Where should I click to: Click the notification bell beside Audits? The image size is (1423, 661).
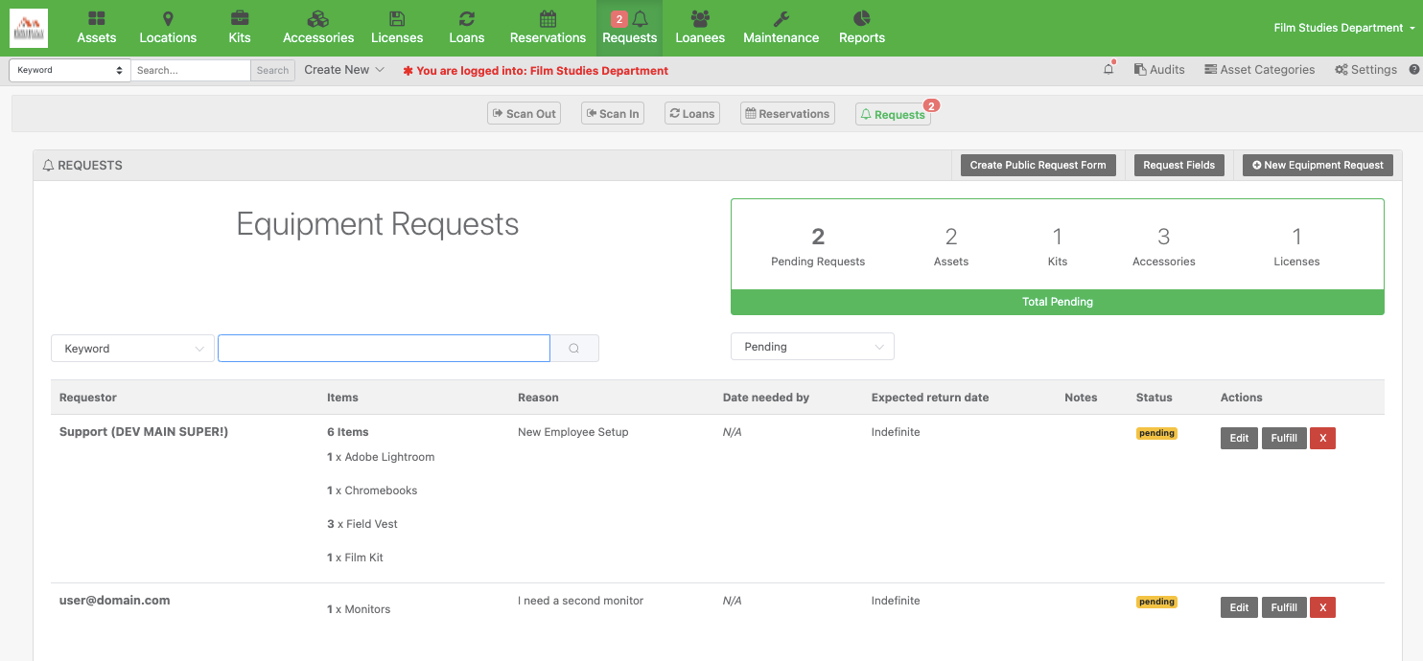(1108, 70)
